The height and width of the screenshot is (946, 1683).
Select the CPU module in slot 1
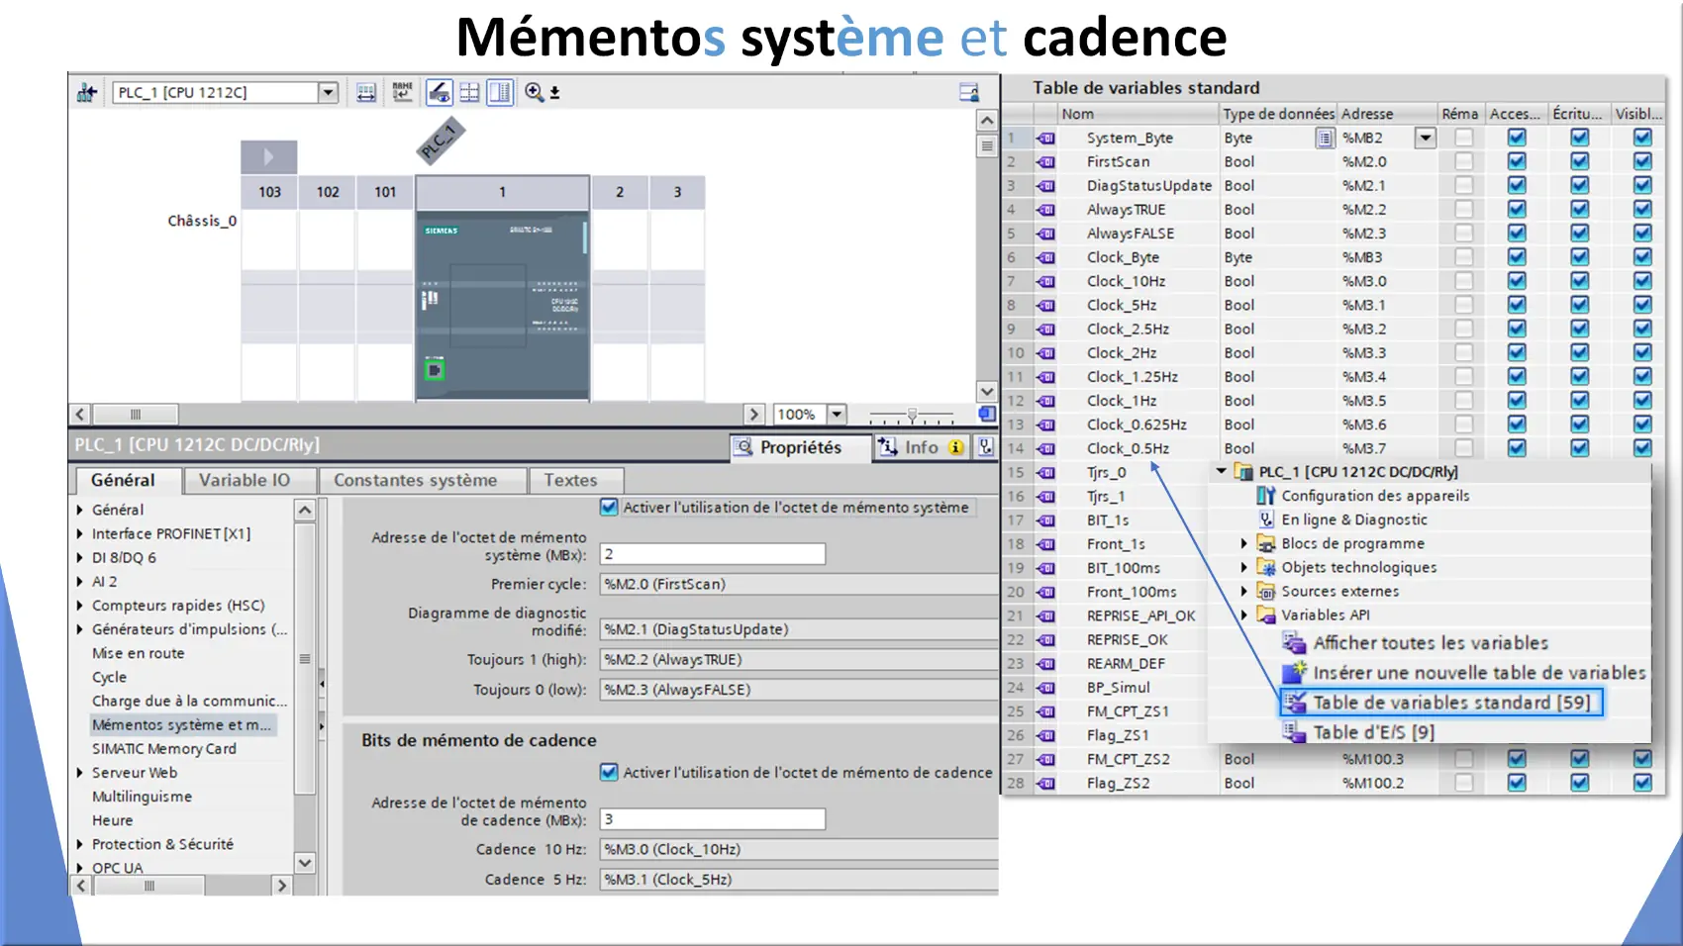coord(503,305)
